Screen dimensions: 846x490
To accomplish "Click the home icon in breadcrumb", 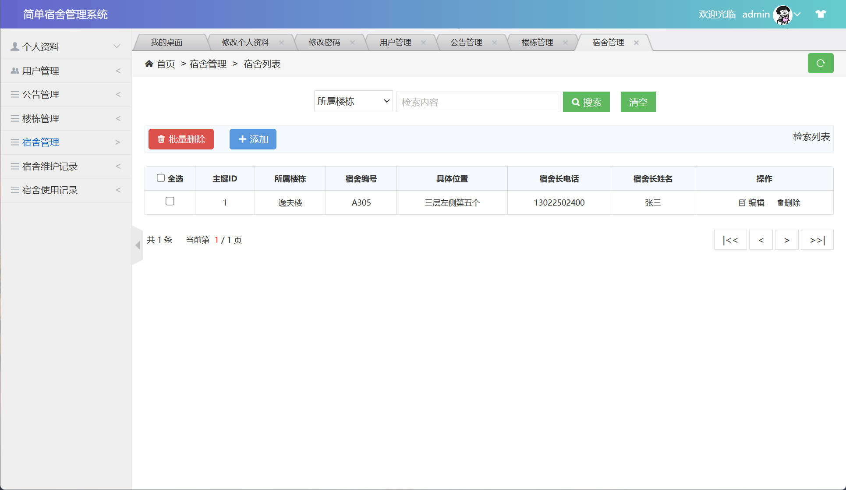I will (149, 64).
